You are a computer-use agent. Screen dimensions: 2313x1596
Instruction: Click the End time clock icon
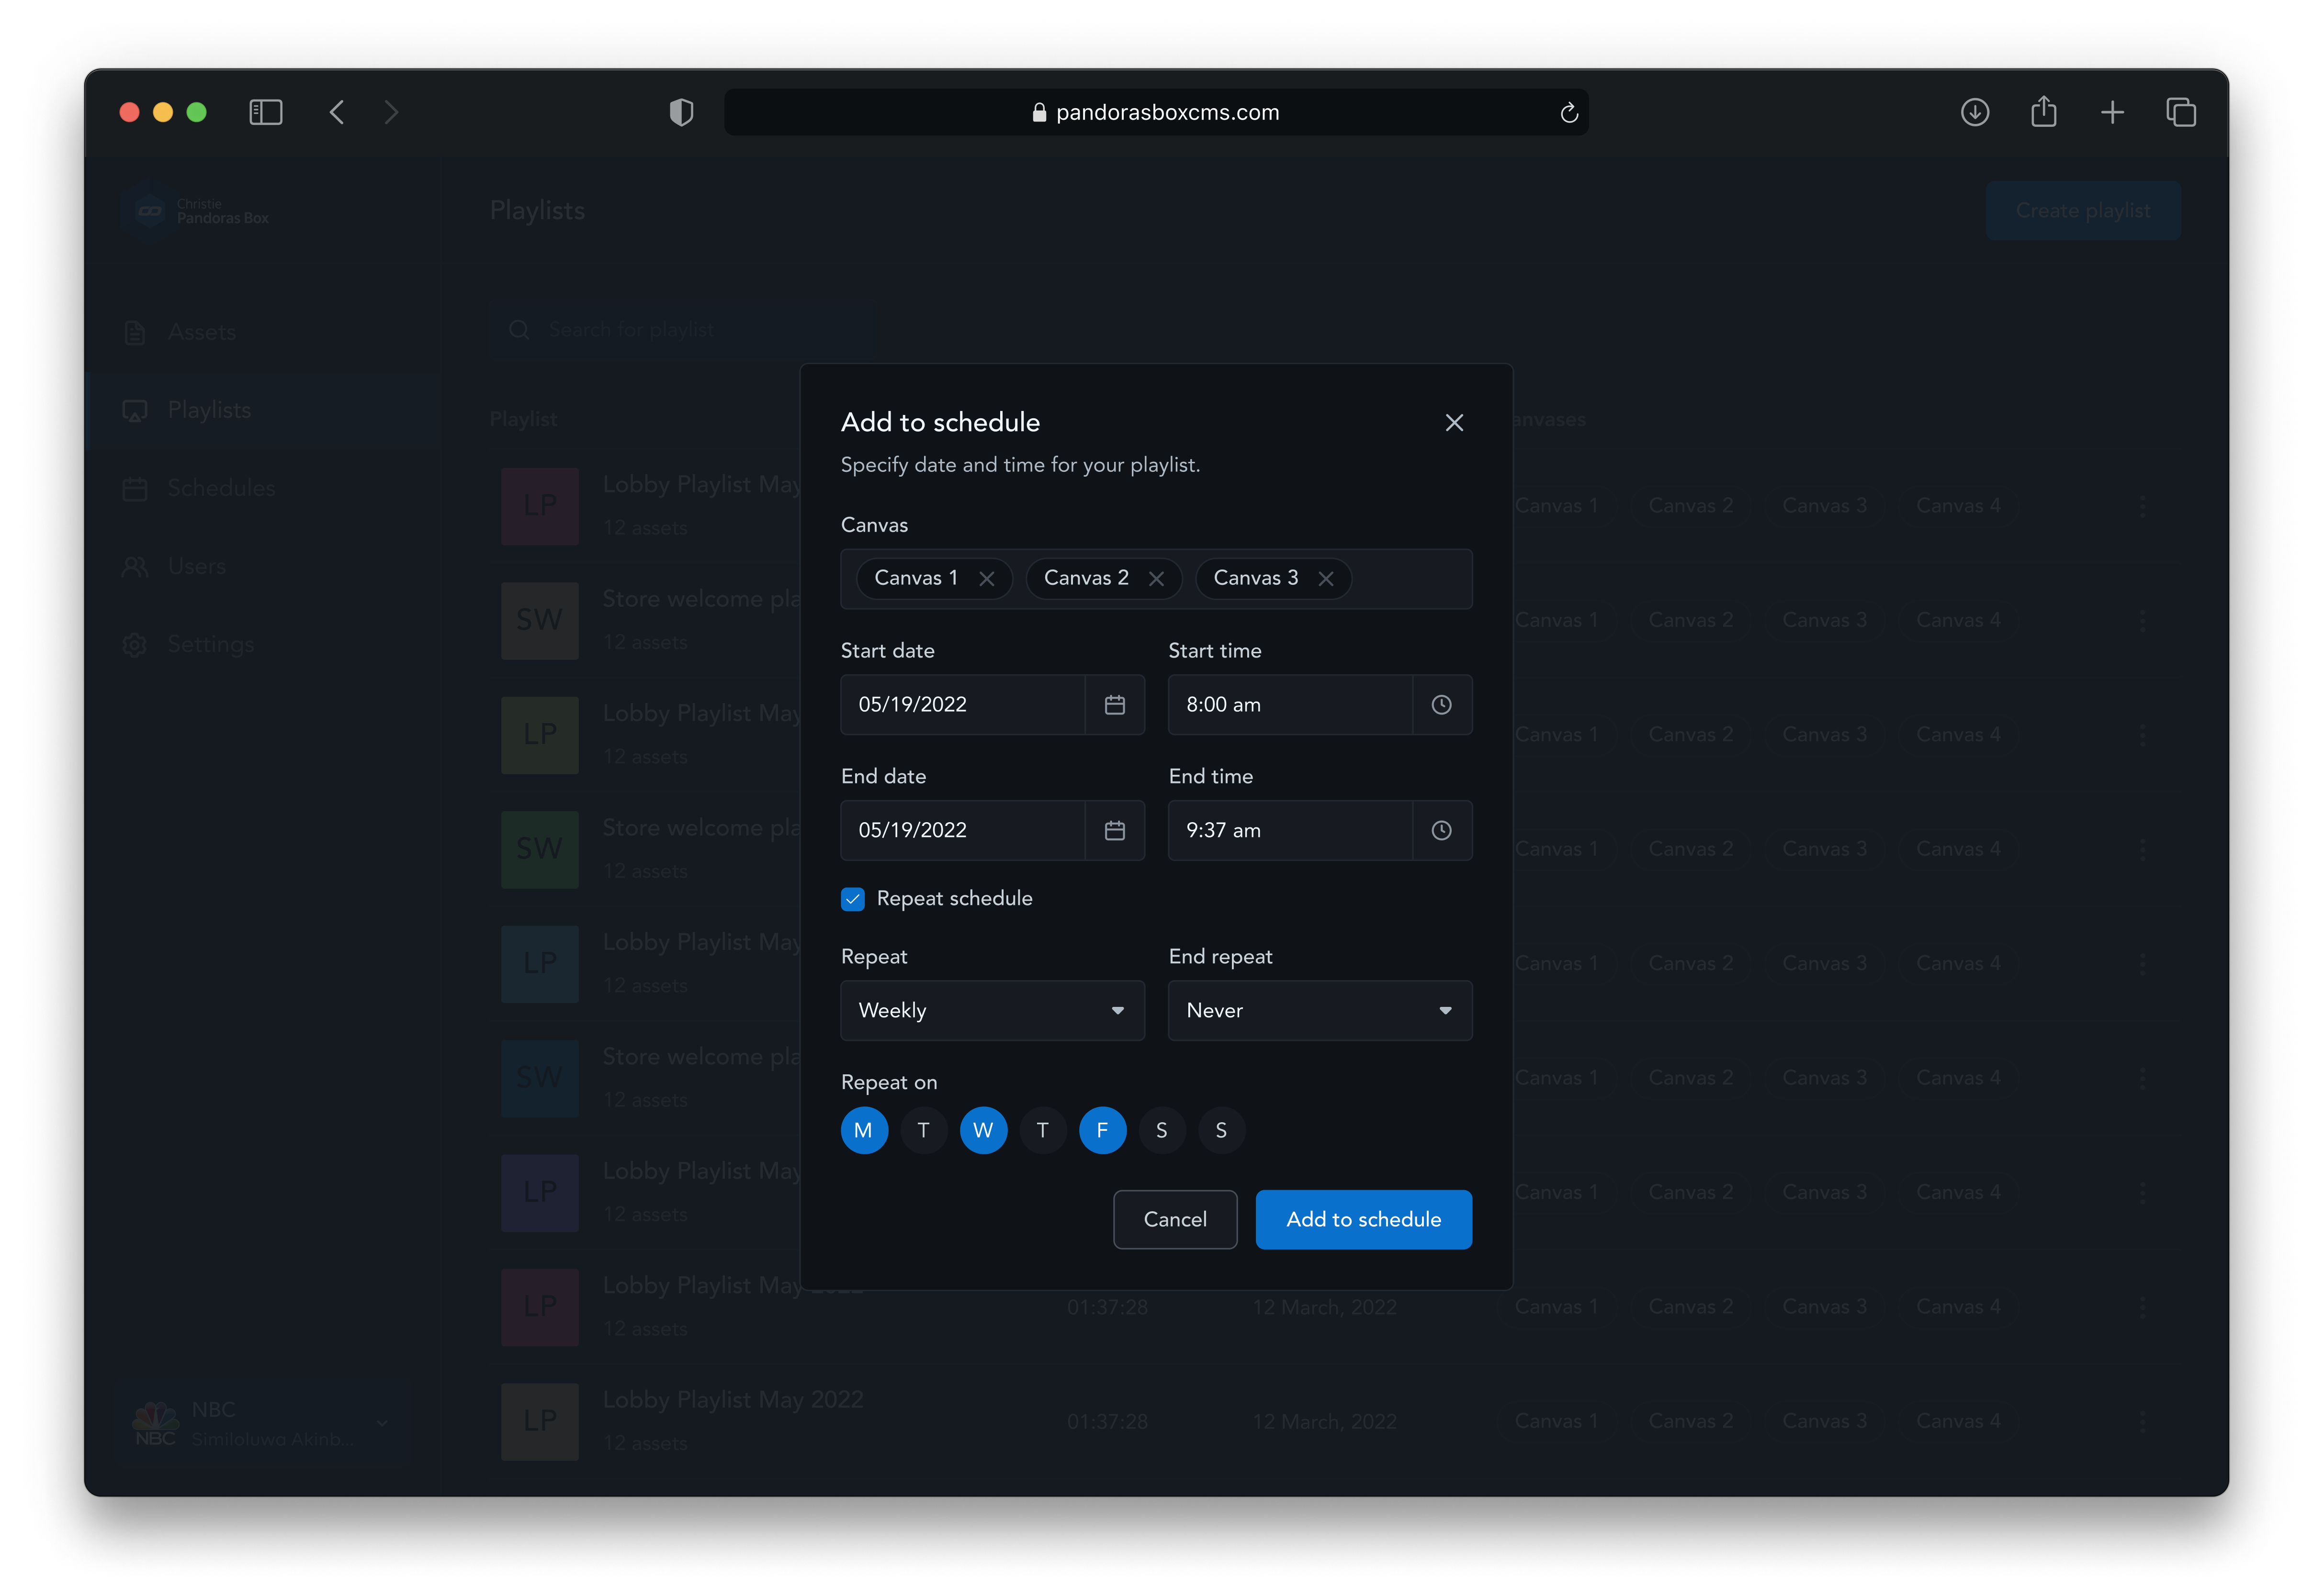tap(1441, 831)
